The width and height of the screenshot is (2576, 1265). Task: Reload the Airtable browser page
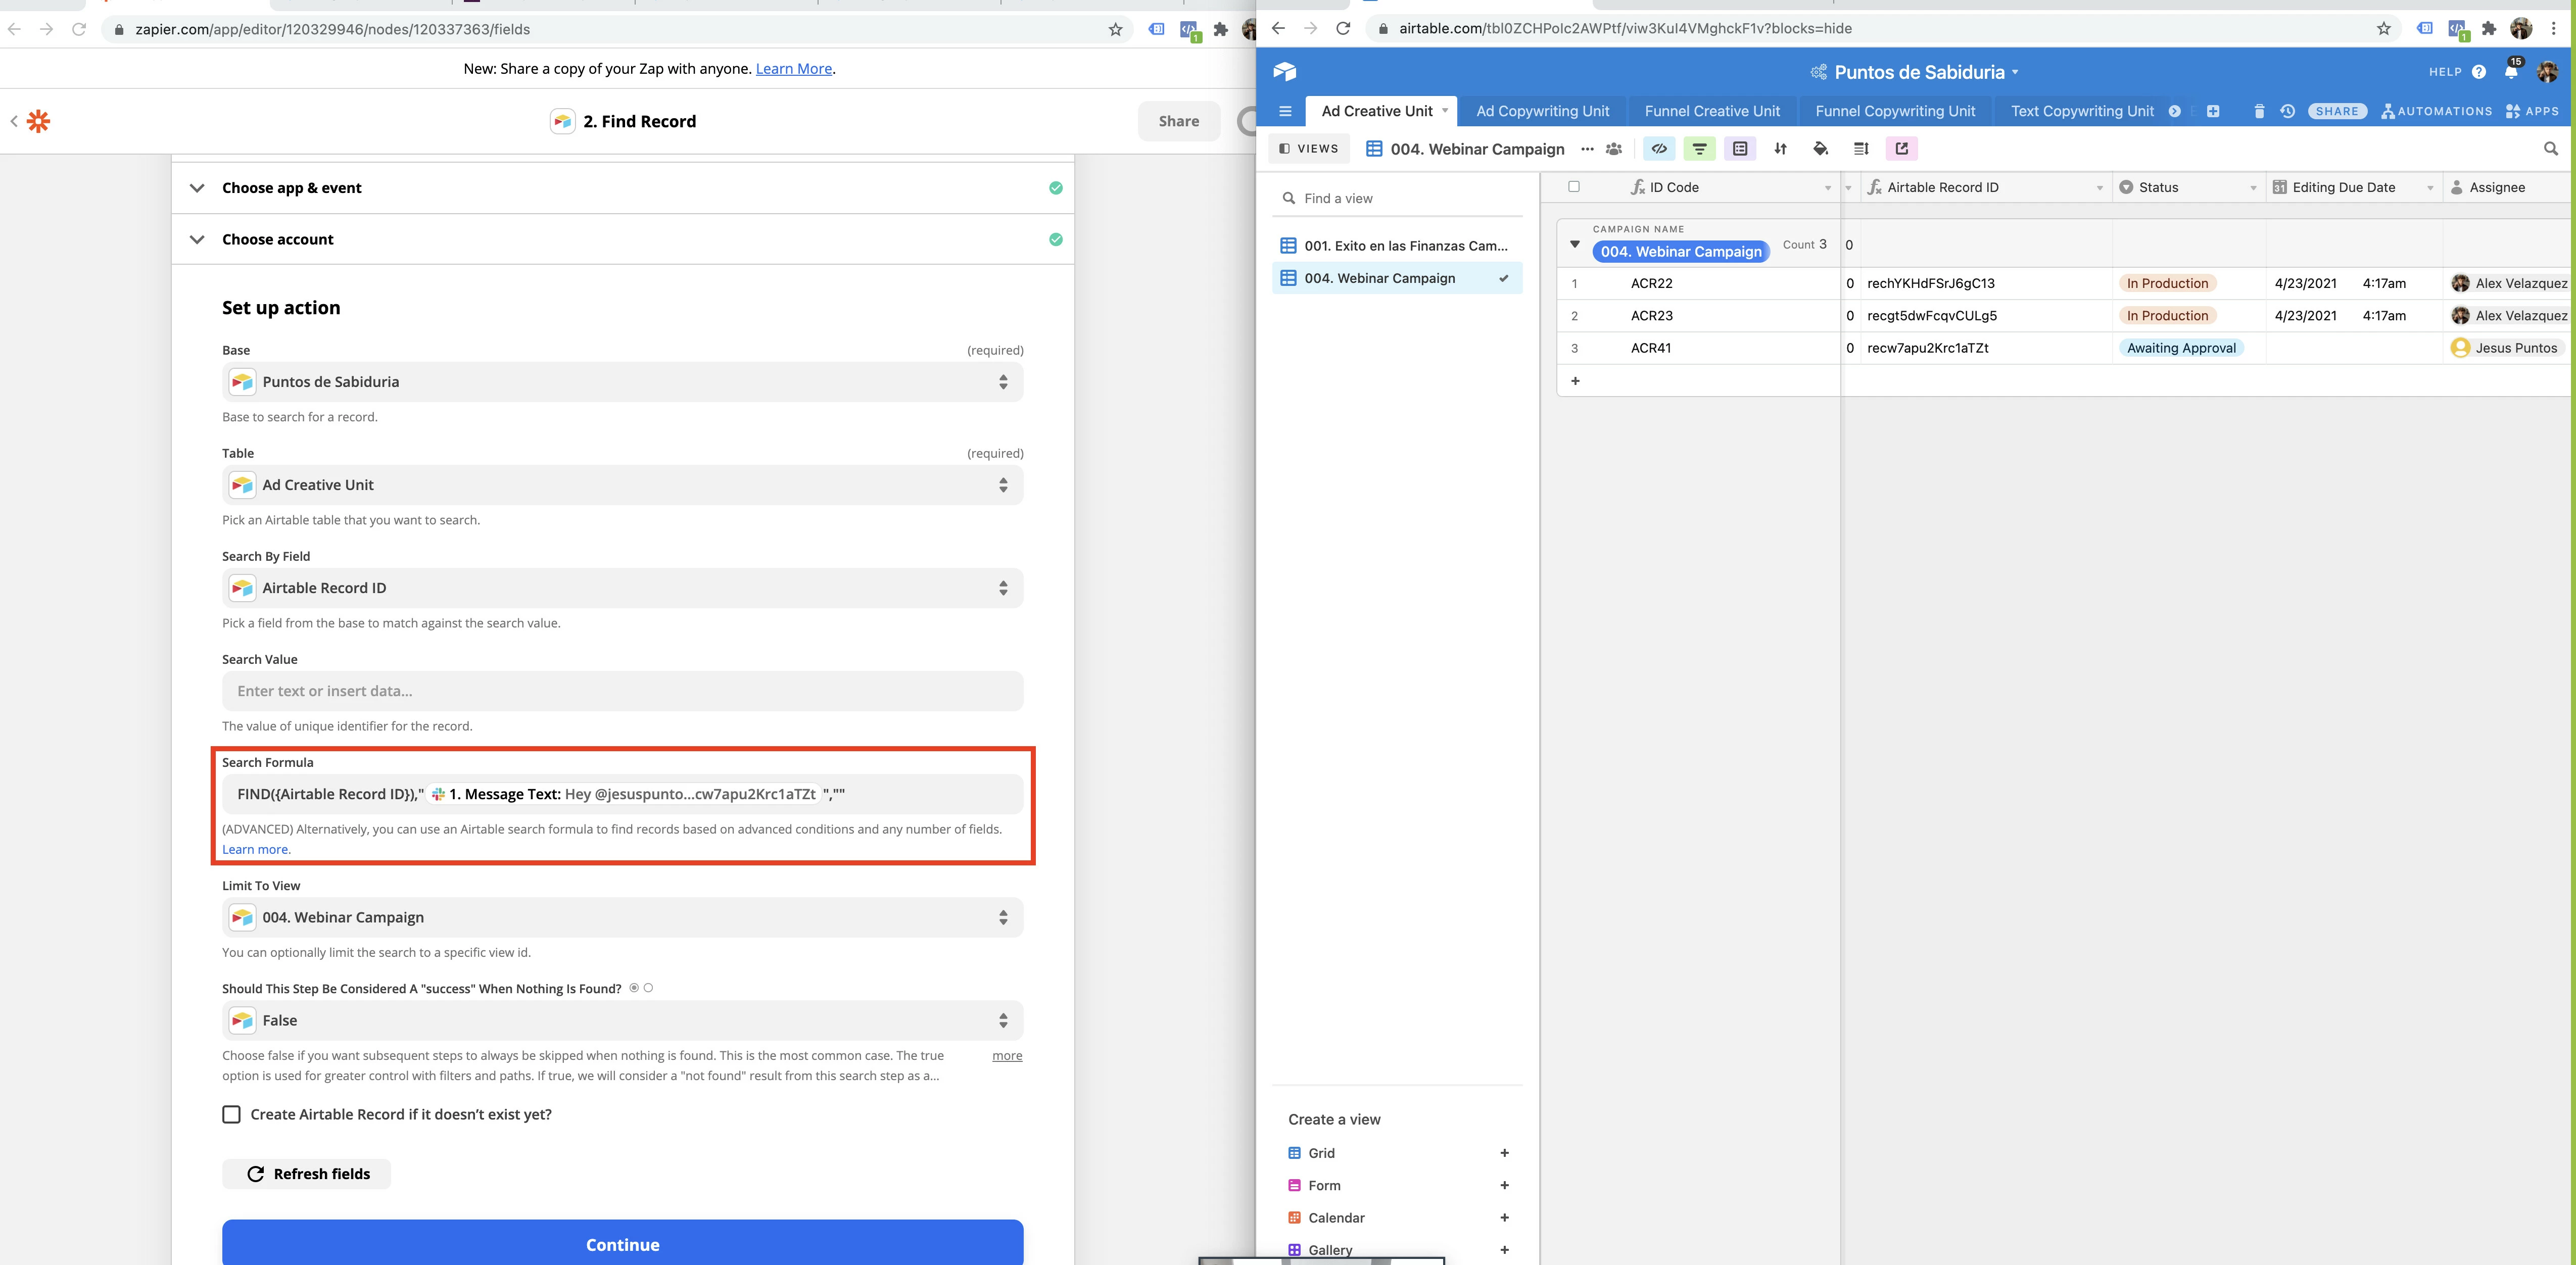pyautogui.click(x=1343, y=28)
